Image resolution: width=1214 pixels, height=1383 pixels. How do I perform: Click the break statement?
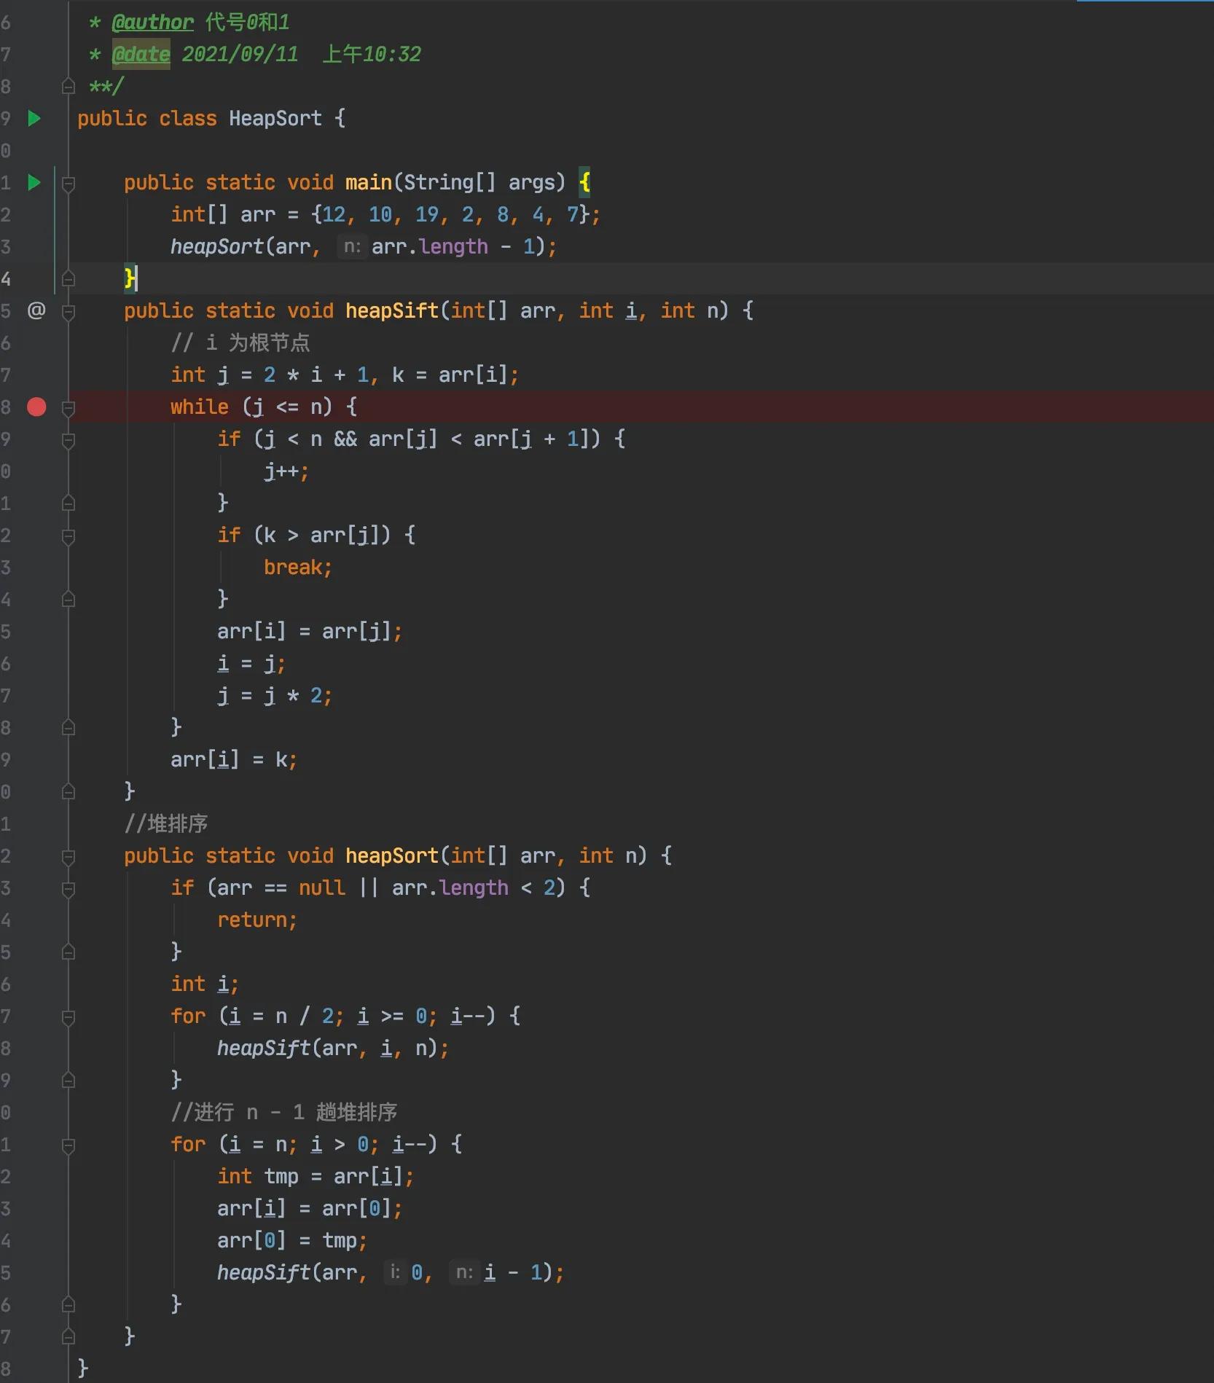tap(298, 567)
